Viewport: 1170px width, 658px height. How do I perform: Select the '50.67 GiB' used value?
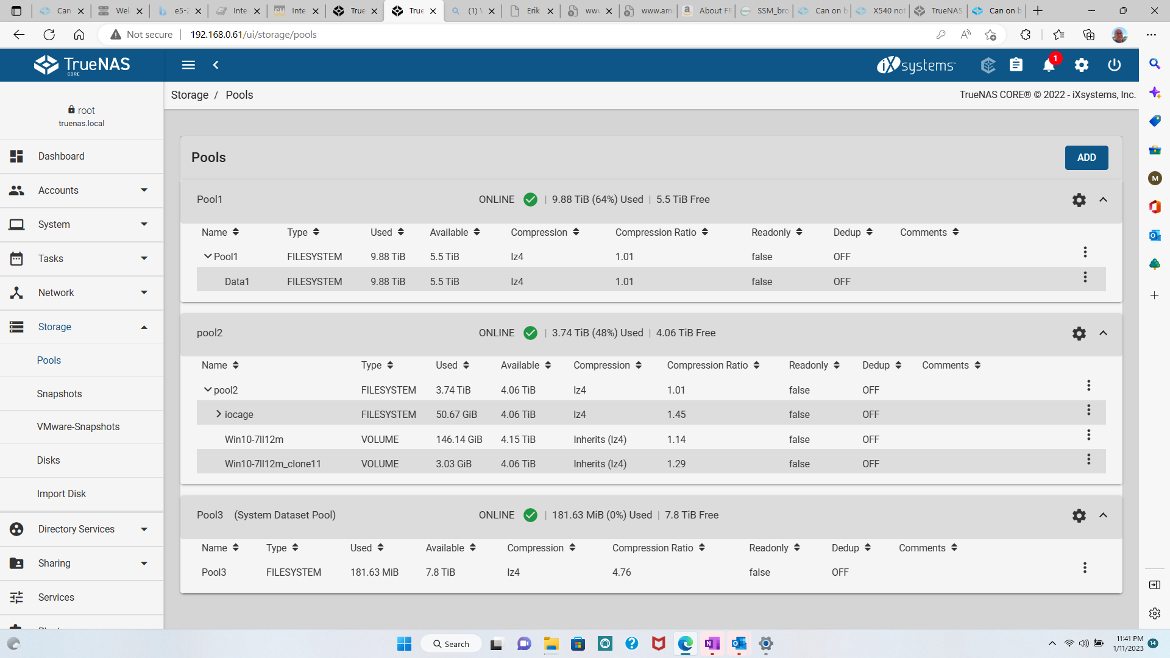coord(456,415)
